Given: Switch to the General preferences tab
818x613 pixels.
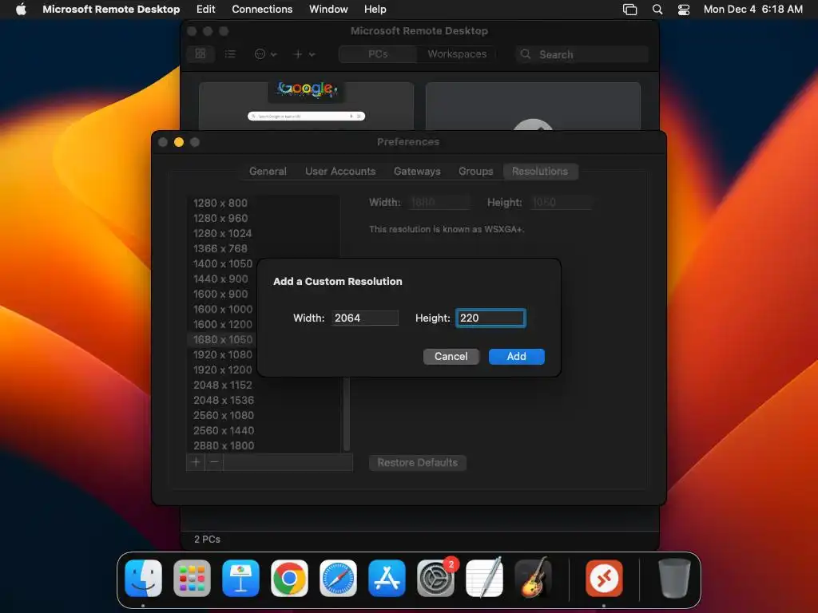Looking at the screenshot, I should click(x=268, y=172).
